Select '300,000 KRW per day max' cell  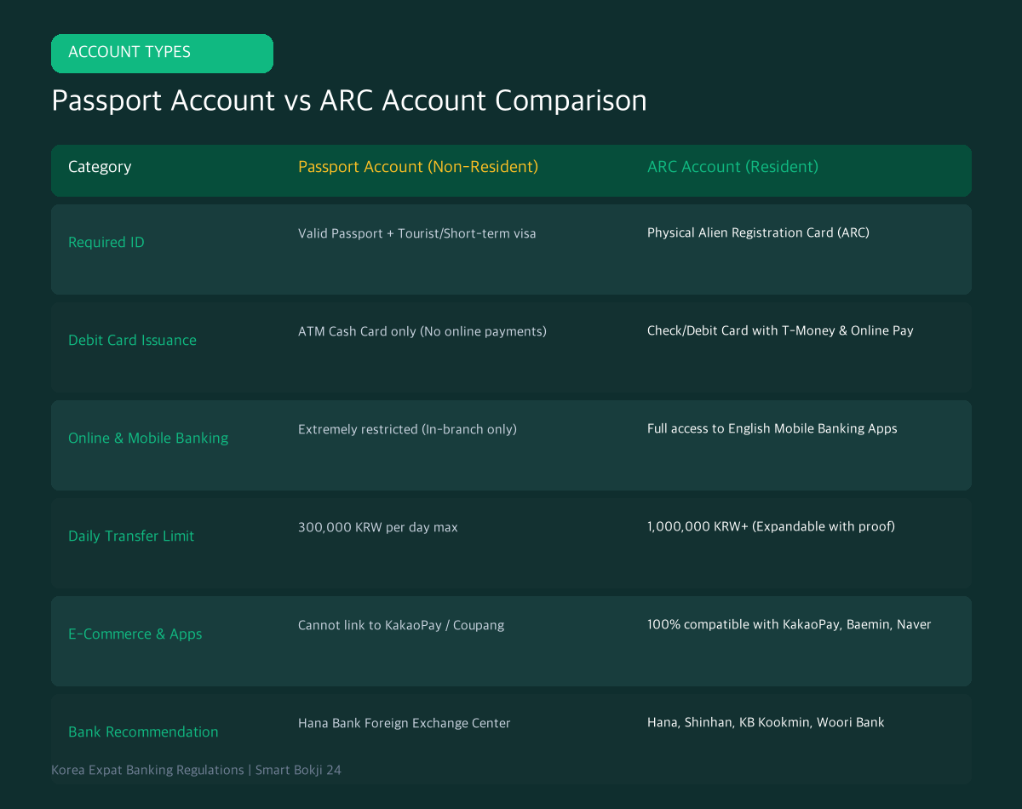(x=378, y=527)
